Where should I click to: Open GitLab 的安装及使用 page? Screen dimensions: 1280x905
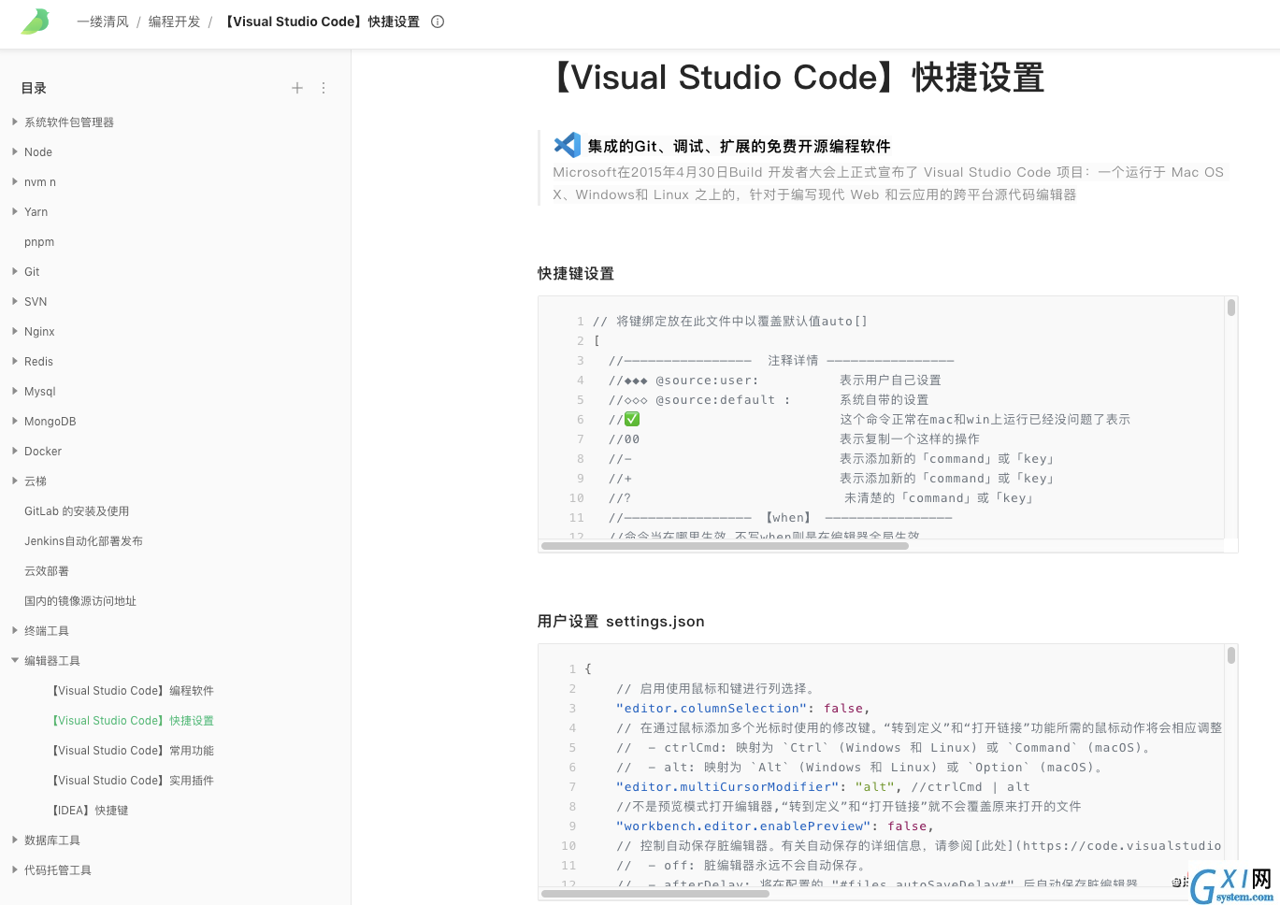click(x=77, y=511)
